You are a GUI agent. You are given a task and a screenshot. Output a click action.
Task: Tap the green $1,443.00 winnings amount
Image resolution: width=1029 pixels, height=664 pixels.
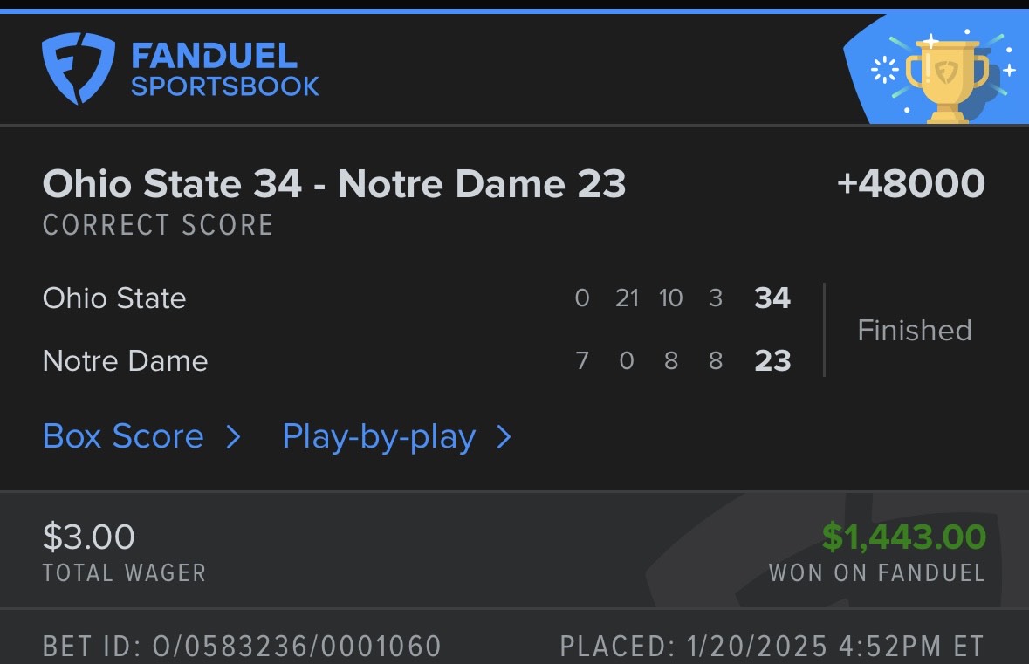click(903, 537)
